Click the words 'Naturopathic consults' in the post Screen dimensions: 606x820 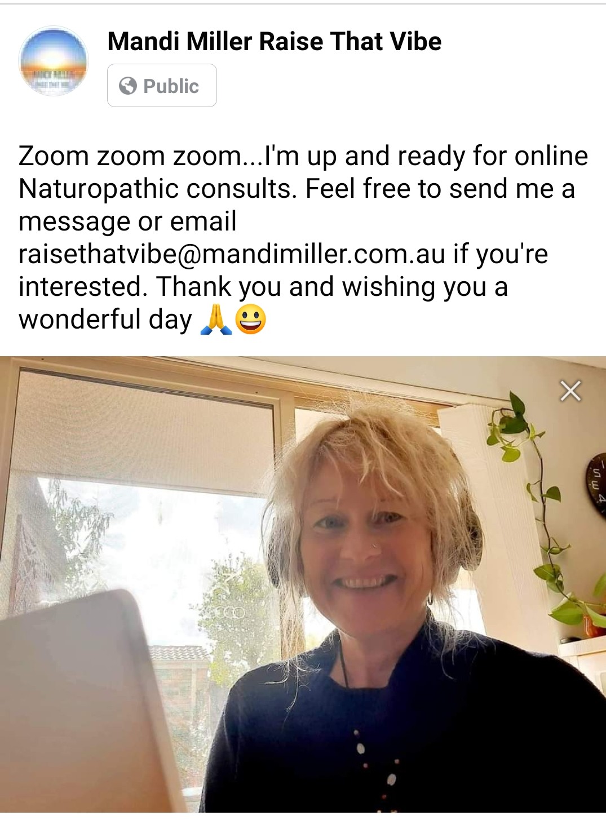(x=157, y=189)
